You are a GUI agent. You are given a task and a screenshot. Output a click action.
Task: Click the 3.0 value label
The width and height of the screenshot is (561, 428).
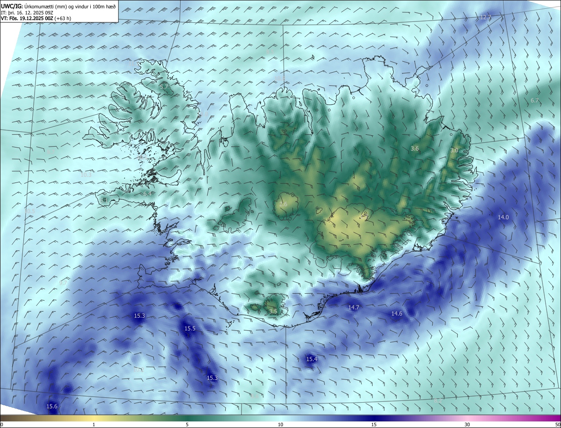[454, 151]
